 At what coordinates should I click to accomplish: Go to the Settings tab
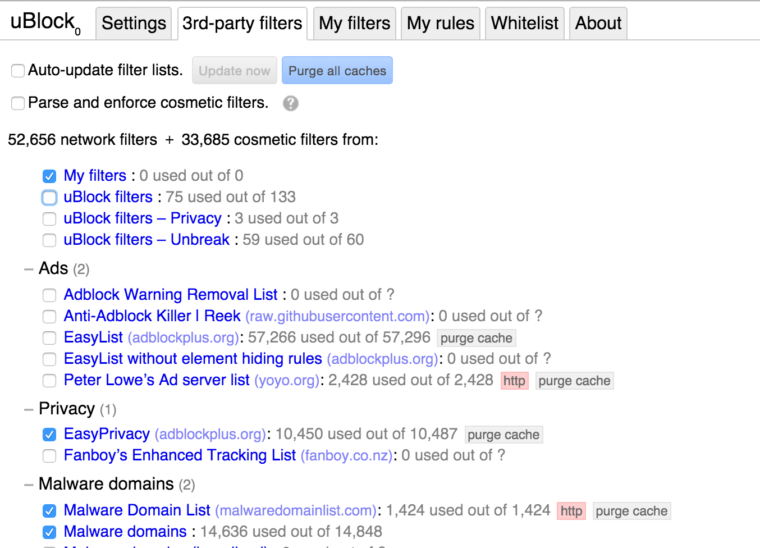134,24
